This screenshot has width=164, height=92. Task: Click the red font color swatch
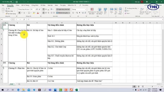click(38, 13)
